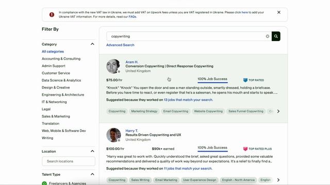Filter by Writing category
Viewport: 330px width, 185px height.
coord(47,138)
